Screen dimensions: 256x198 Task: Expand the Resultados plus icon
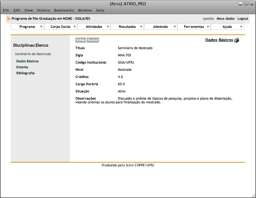(141, 27)
